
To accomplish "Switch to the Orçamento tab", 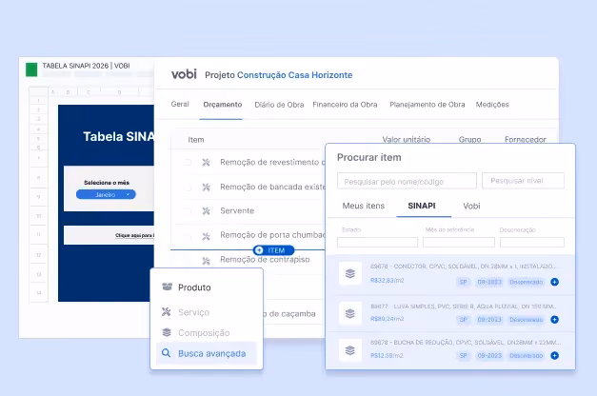I will (x=223, y=105).
